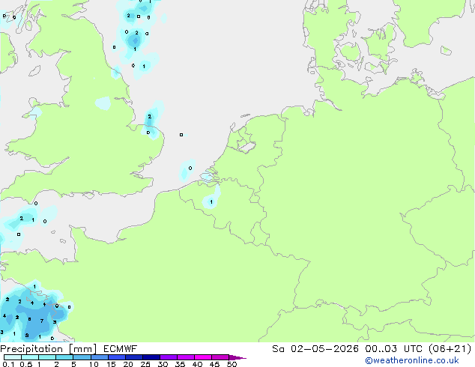Click the "(06+21)" forecast run label
The height and width of the screenshot is (367, 475).
[x=450, y=349]
